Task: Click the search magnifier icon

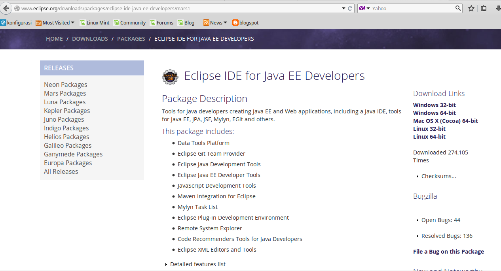Action: tap(458, 8)
